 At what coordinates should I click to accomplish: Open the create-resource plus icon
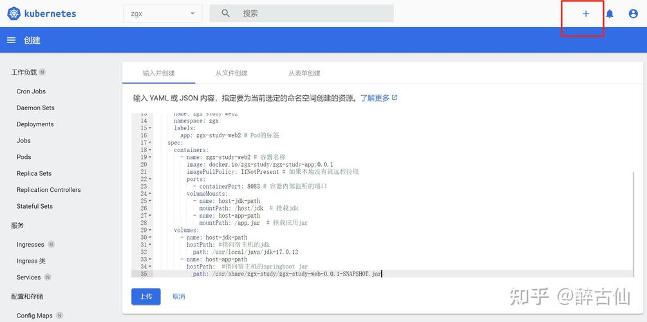(585, 14)
